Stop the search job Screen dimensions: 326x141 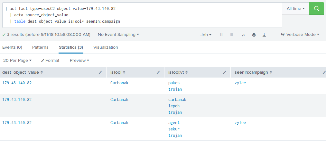coord(232,35)
